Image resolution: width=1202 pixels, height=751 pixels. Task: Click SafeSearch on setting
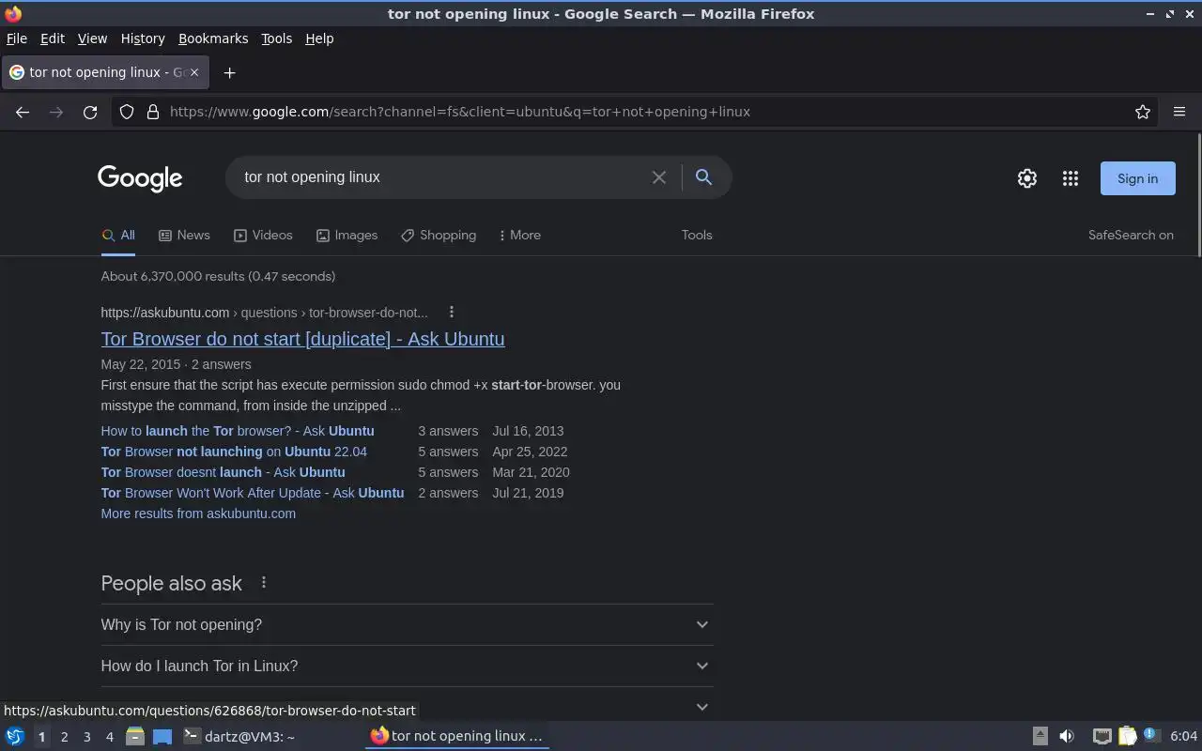pos(1131,235)
